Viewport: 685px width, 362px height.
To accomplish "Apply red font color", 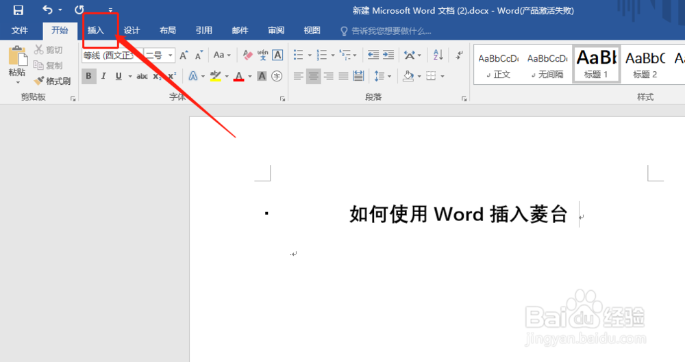I will (x=238, y=77).
